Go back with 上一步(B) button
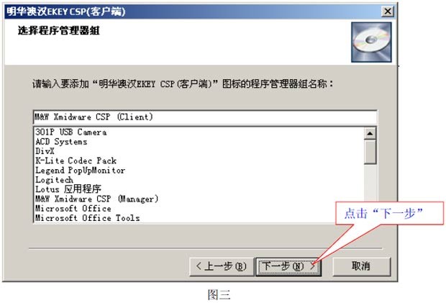 [222, 266]
